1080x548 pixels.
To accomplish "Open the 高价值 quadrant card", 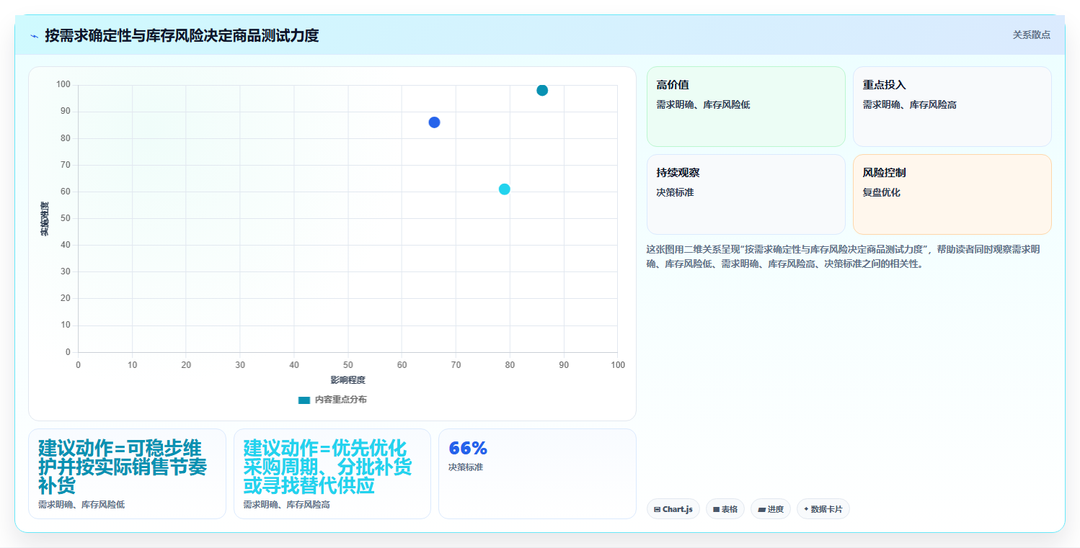I will (x=745, y=107).
